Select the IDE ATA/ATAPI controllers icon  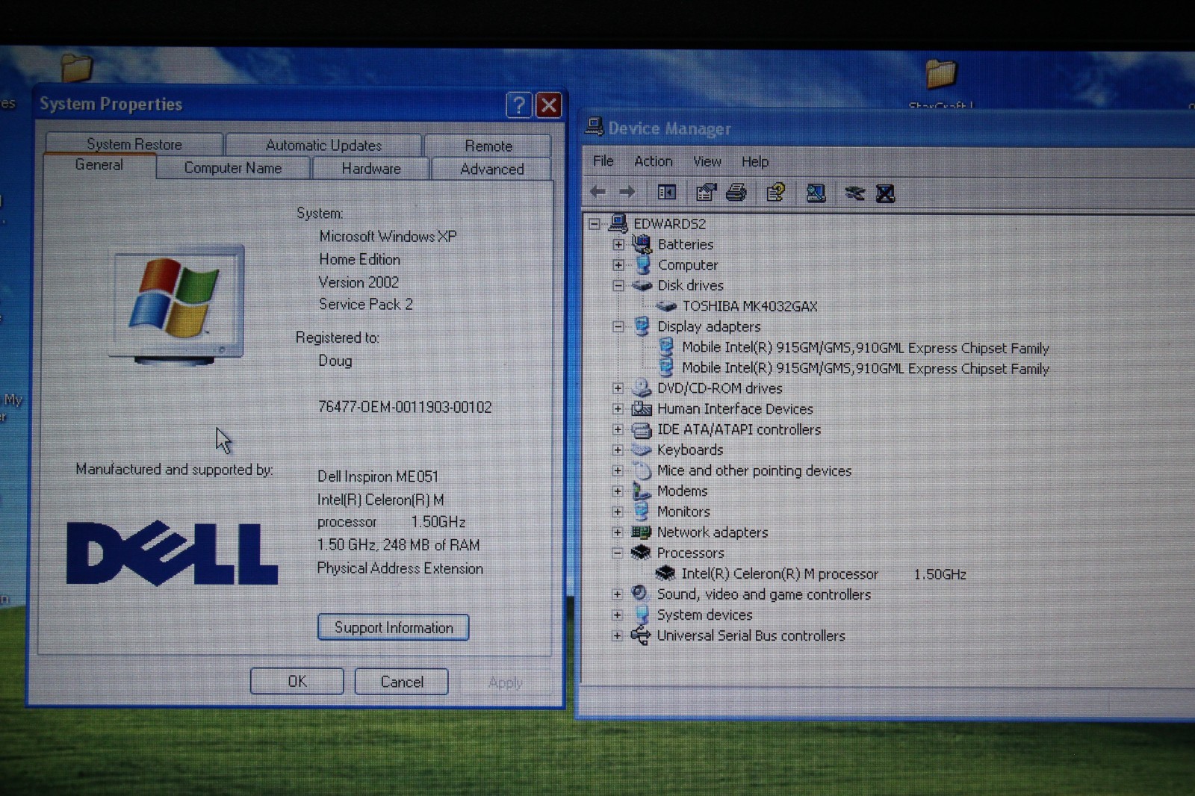pos(642,429)
